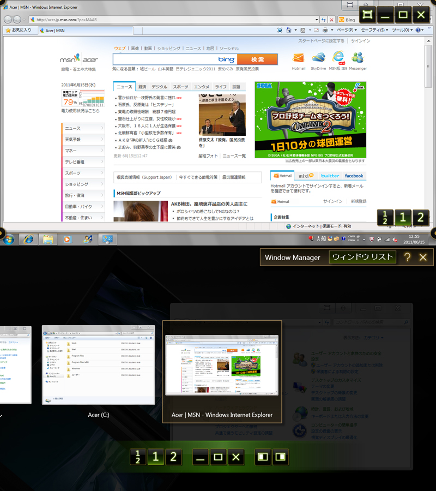Click the SkyDrive cloud icon
436x491 pixels.
pos(318,58)
